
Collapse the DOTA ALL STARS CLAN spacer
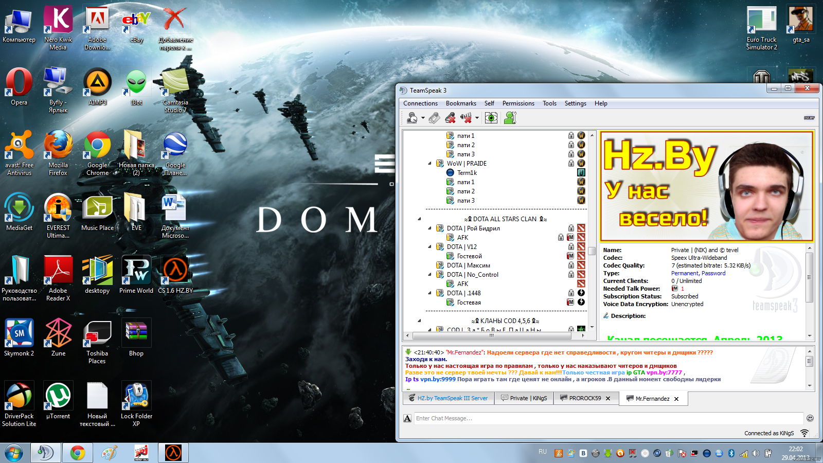pyautogui.click(x=420, y=219)
